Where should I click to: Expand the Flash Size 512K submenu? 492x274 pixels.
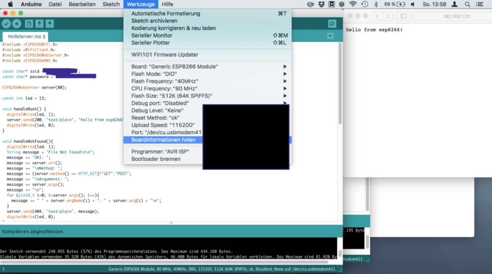pyautogui.click(x=207, y=96)
